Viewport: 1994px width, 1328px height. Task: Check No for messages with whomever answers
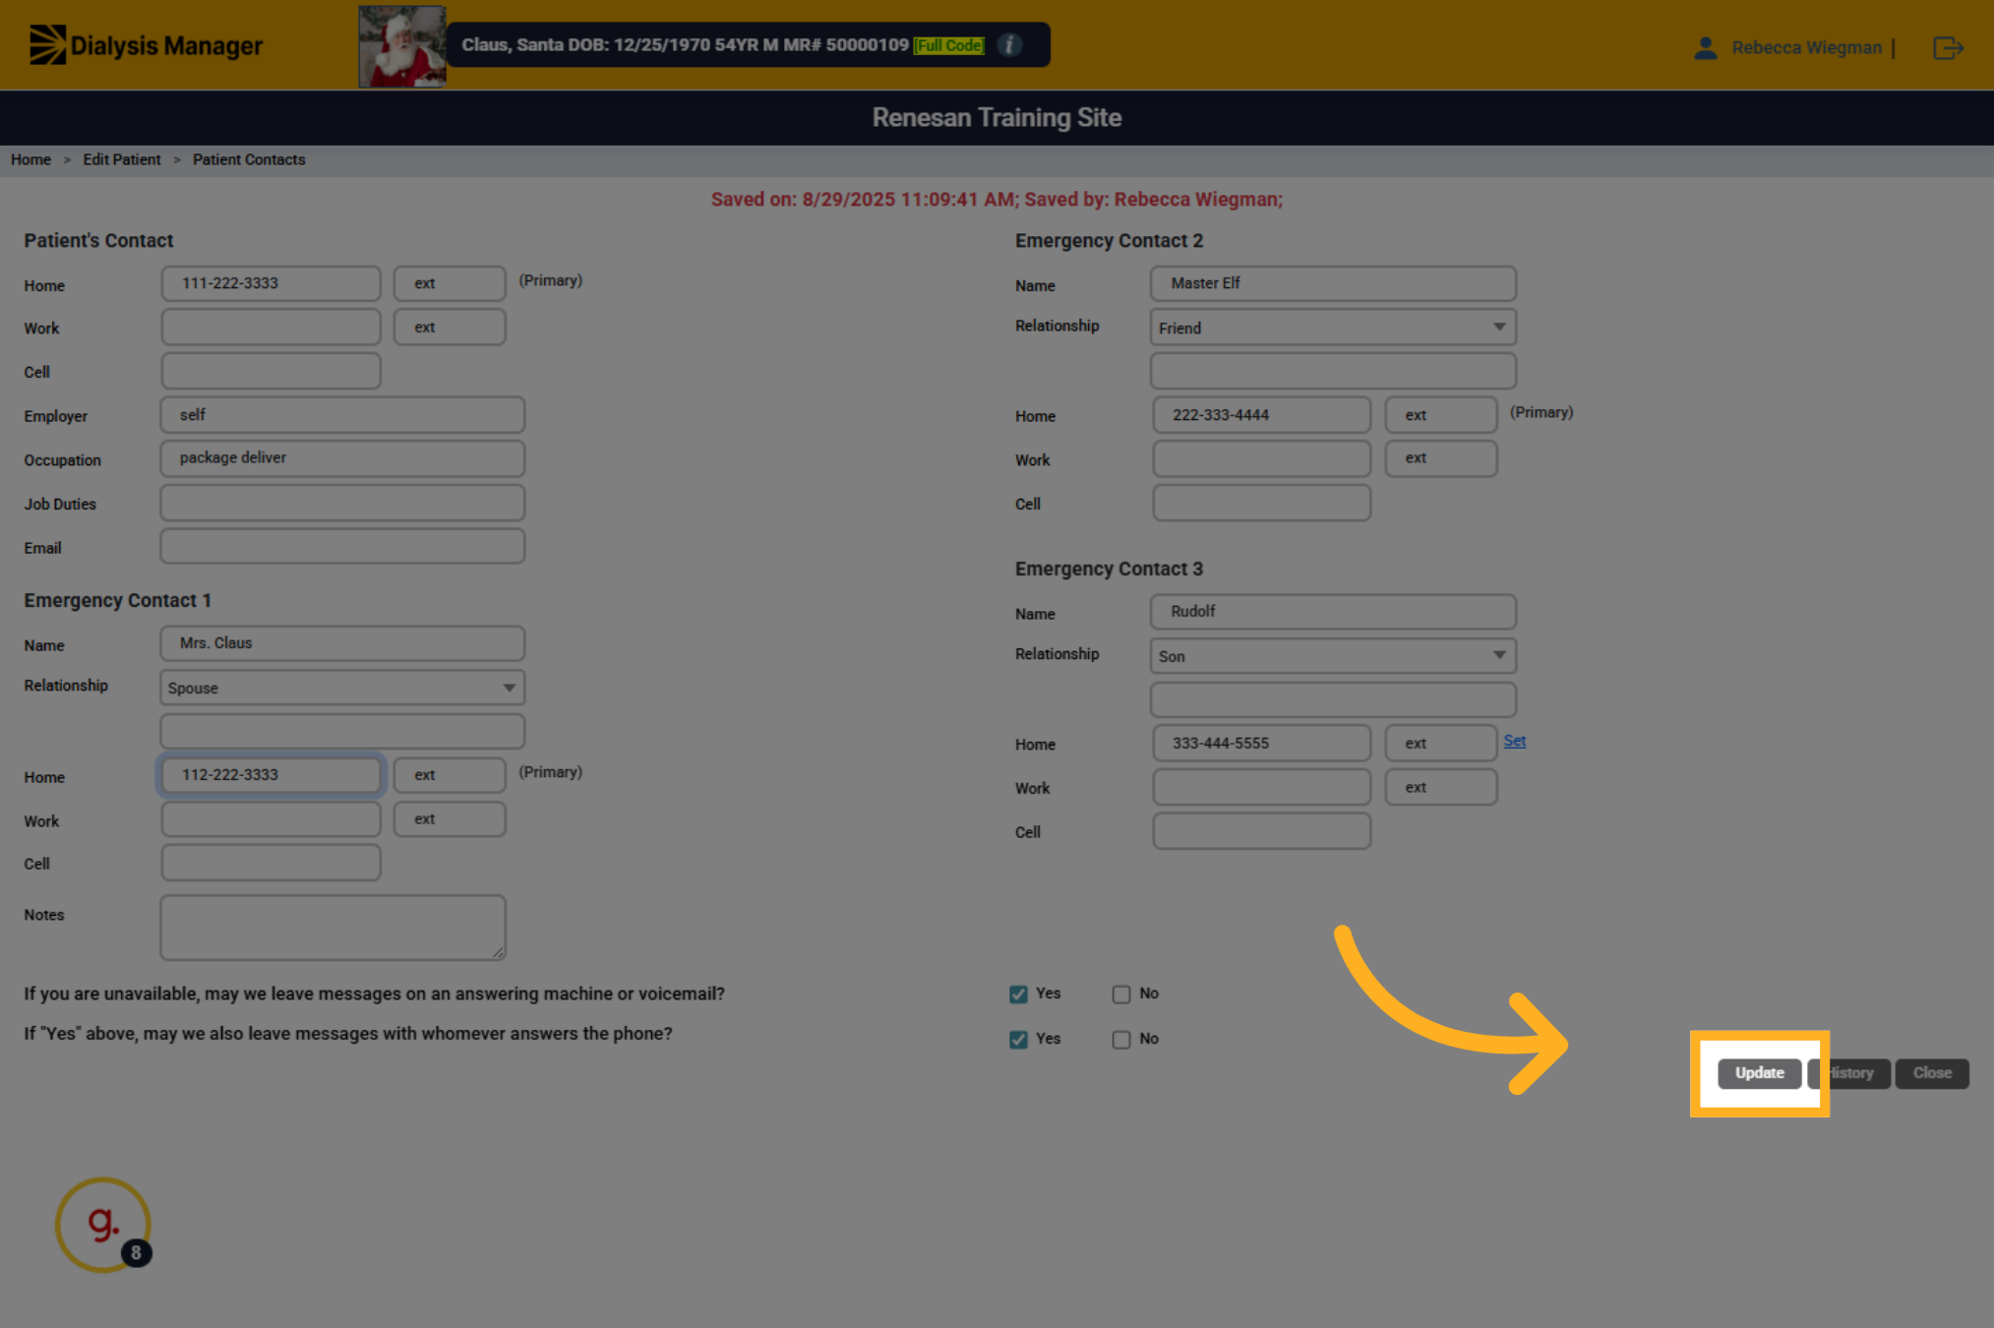(1120, 1040)
